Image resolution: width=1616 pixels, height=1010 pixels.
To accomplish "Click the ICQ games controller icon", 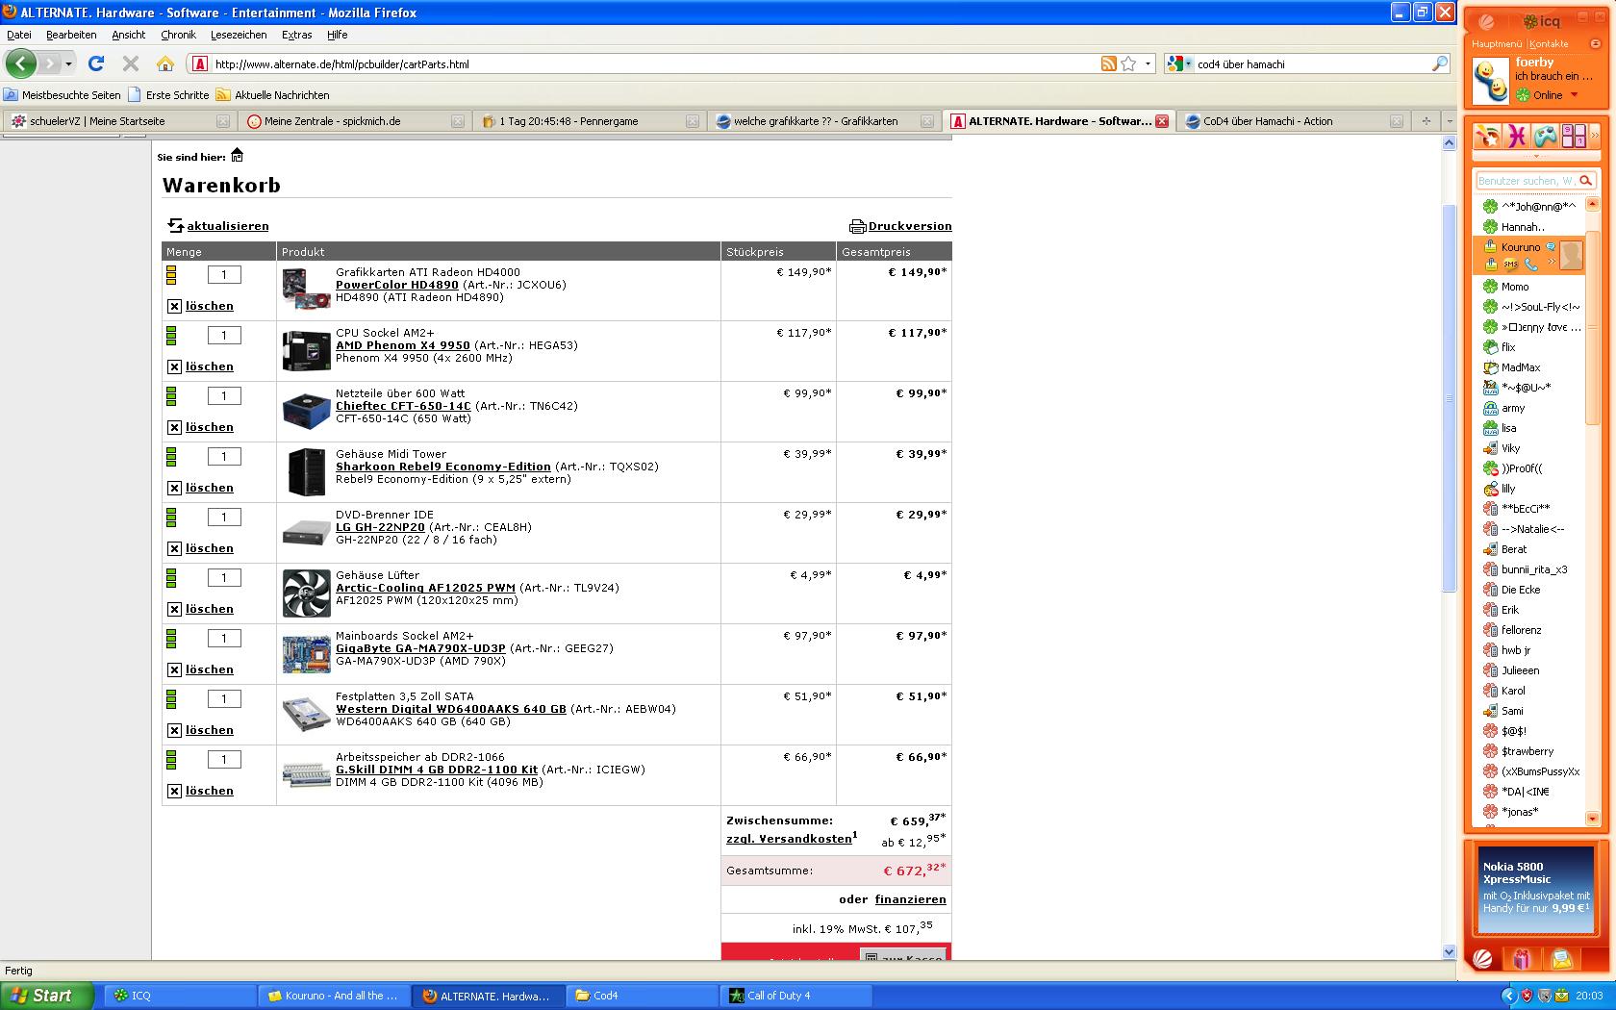I will [1546, 136].
